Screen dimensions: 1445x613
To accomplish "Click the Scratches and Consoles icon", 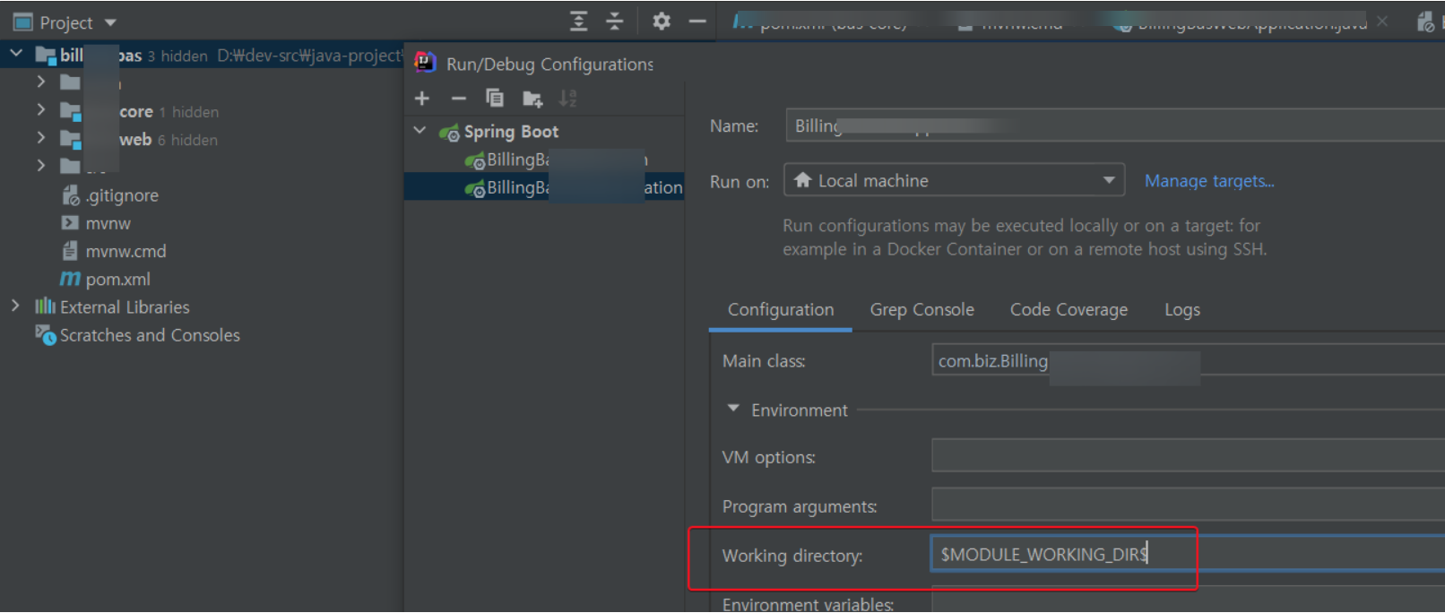I will pos(45,334).
